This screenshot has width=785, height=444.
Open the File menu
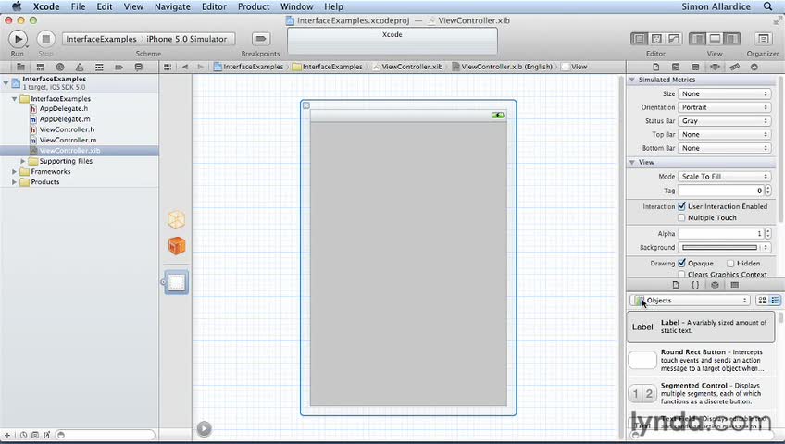tap(78, 6)
